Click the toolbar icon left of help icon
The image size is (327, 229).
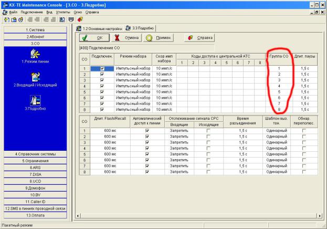coord(71,19)
